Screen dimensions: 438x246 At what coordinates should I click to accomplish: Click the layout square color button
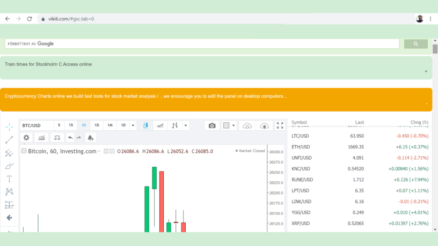tap(226, 125)
